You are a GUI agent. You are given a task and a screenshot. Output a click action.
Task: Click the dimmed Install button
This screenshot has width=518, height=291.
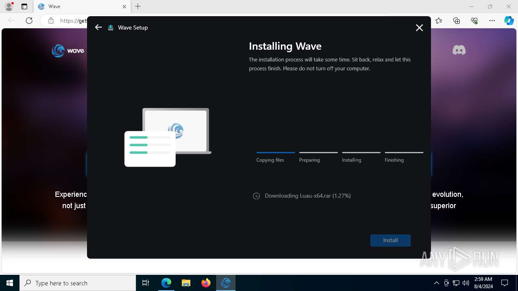[391, 240]
